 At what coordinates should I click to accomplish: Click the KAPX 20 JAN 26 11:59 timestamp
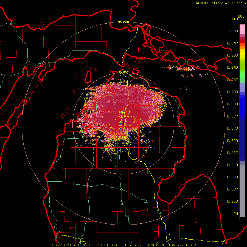point(173,245)
